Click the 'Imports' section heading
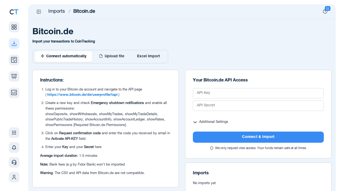The height and width of the screenshot is (191, 340). (201, 173)
